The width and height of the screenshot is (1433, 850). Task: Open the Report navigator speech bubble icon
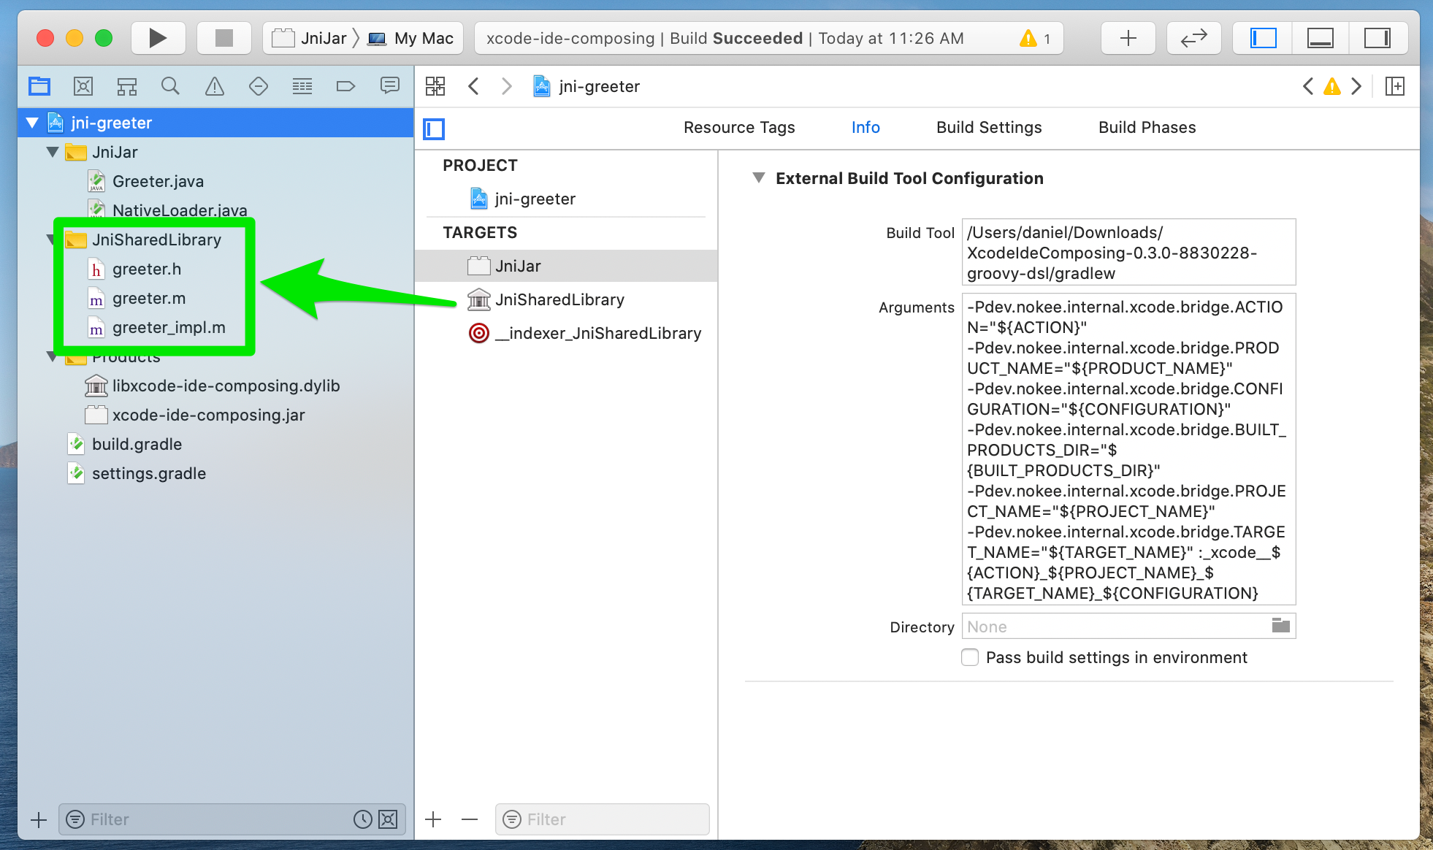[x=389, y=85]
